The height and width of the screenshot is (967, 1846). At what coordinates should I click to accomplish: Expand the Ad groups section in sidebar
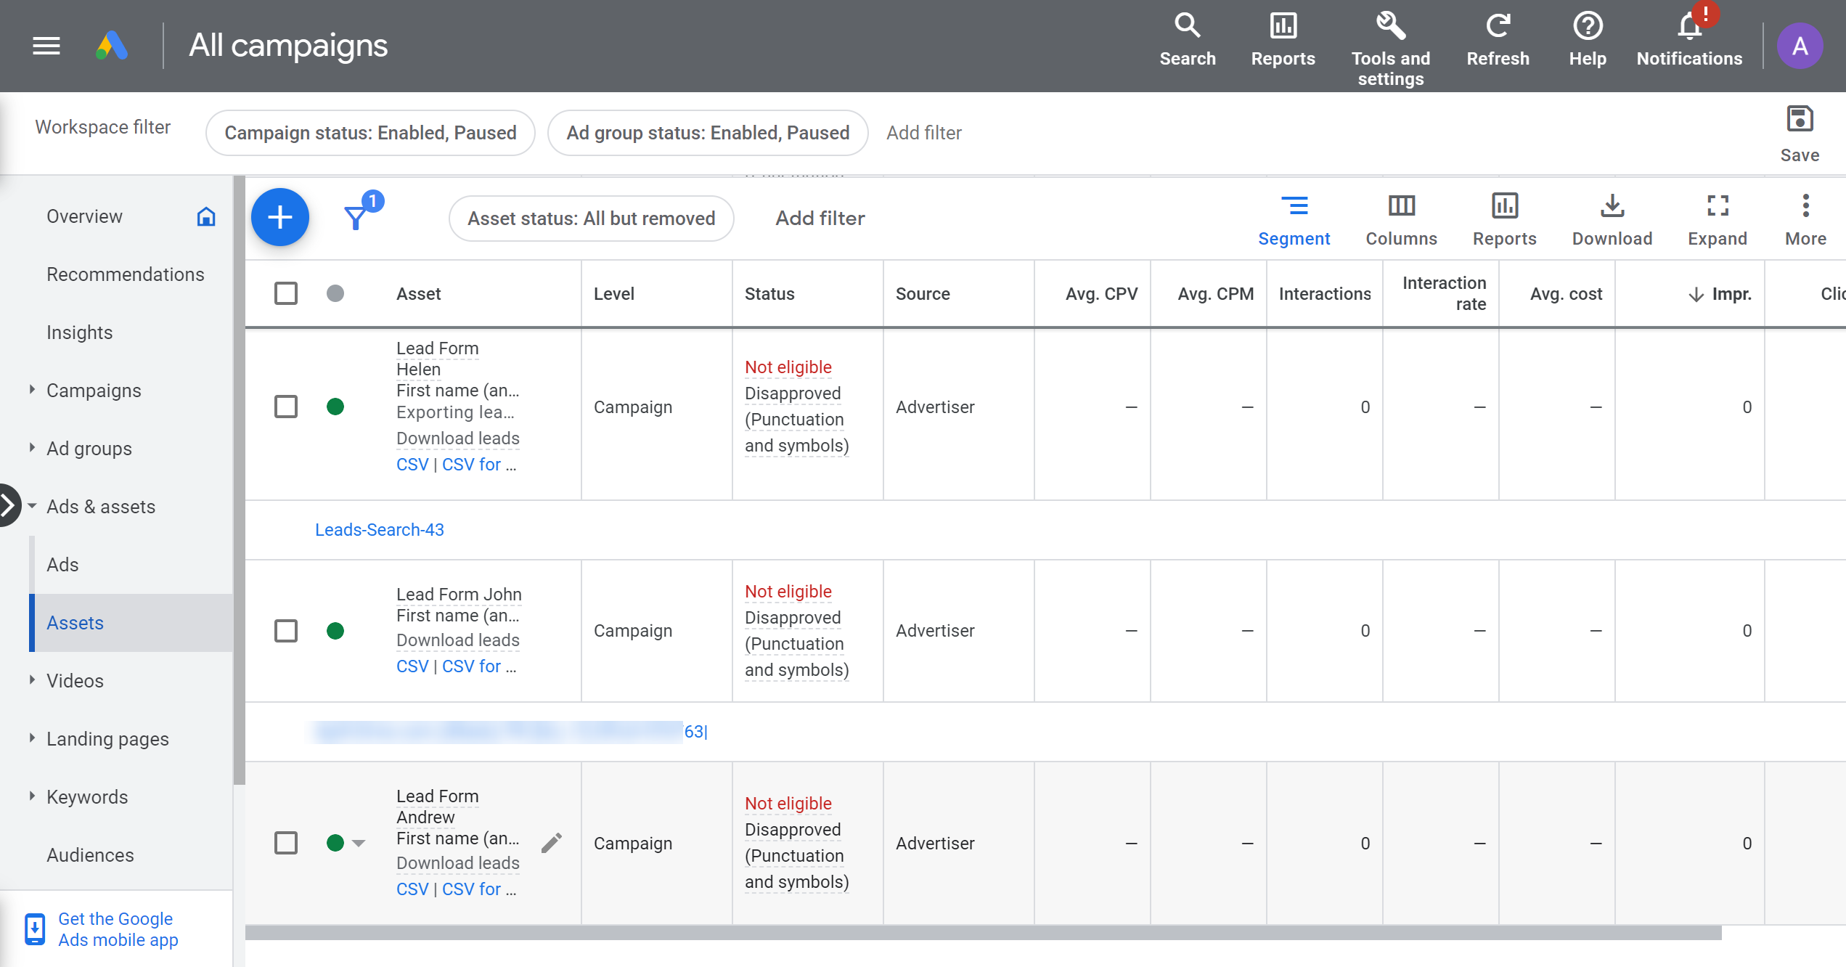32,448
